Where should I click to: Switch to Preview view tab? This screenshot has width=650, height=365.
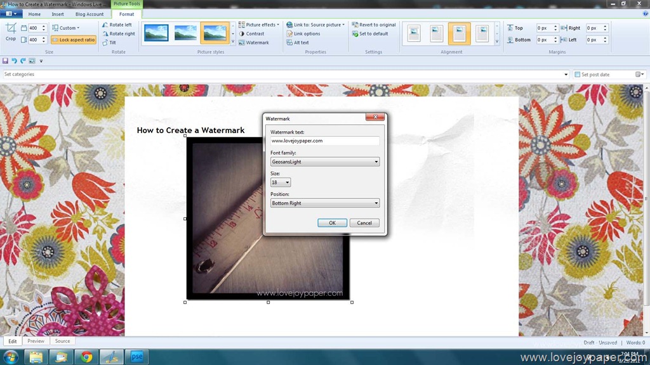36,341
